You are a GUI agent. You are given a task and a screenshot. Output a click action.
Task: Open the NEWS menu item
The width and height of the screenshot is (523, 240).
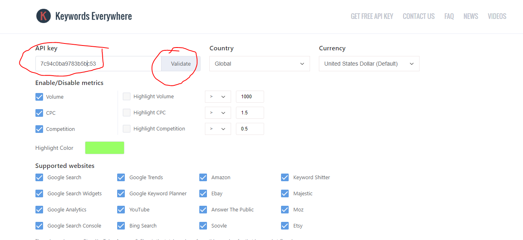coord(471,16)
